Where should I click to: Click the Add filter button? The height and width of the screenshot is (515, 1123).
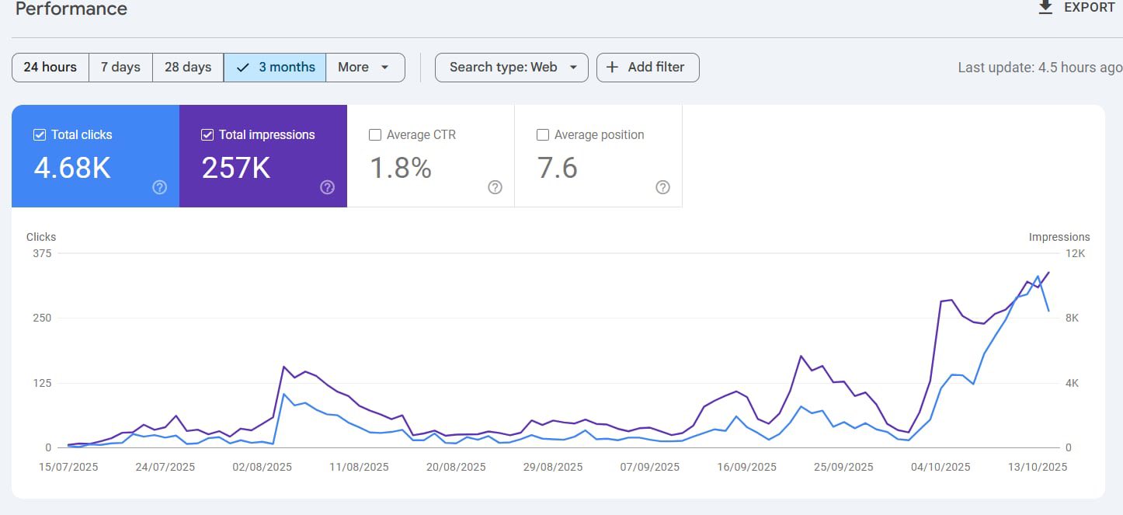tap(648, 68)
